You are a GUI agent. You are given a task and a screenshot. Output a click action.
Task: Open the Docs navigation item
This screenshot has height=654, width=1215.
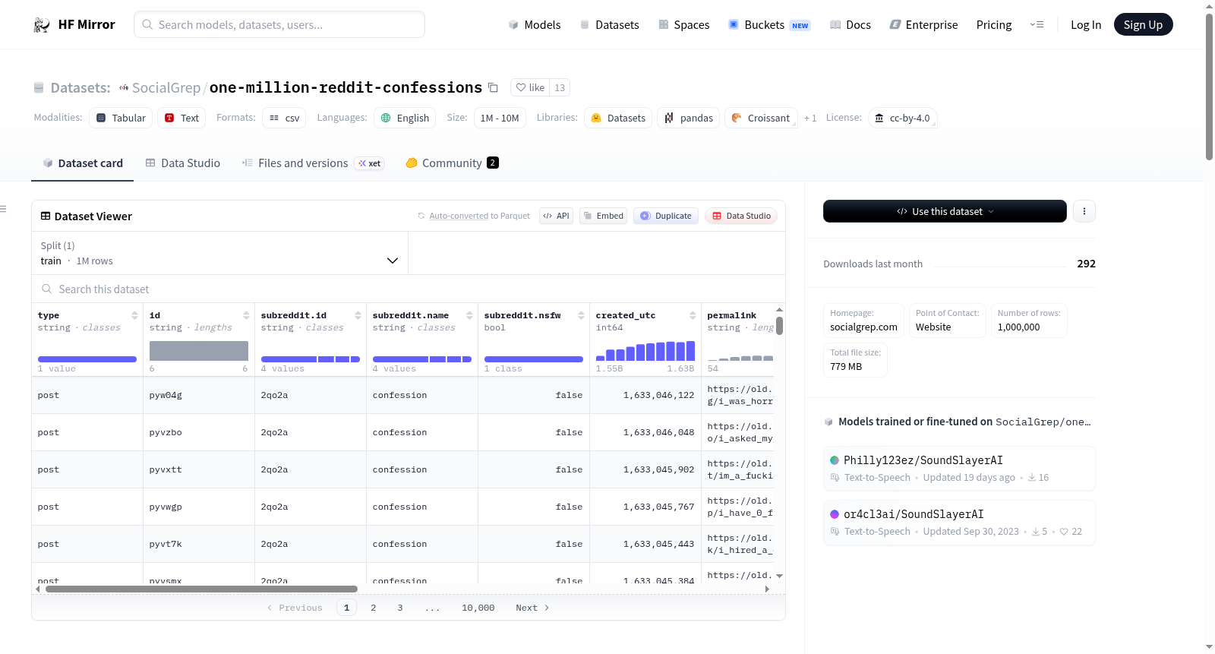tap(850, 25)
